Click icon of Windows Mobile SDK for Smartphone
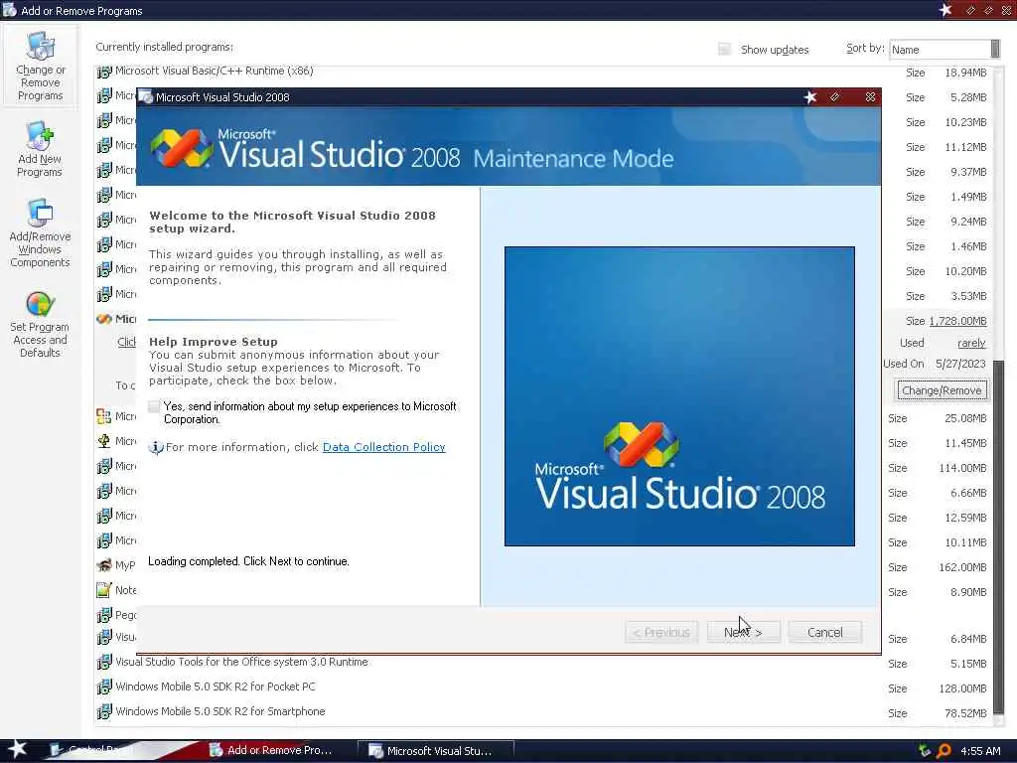1017x763 pixels. coord(103,711)
